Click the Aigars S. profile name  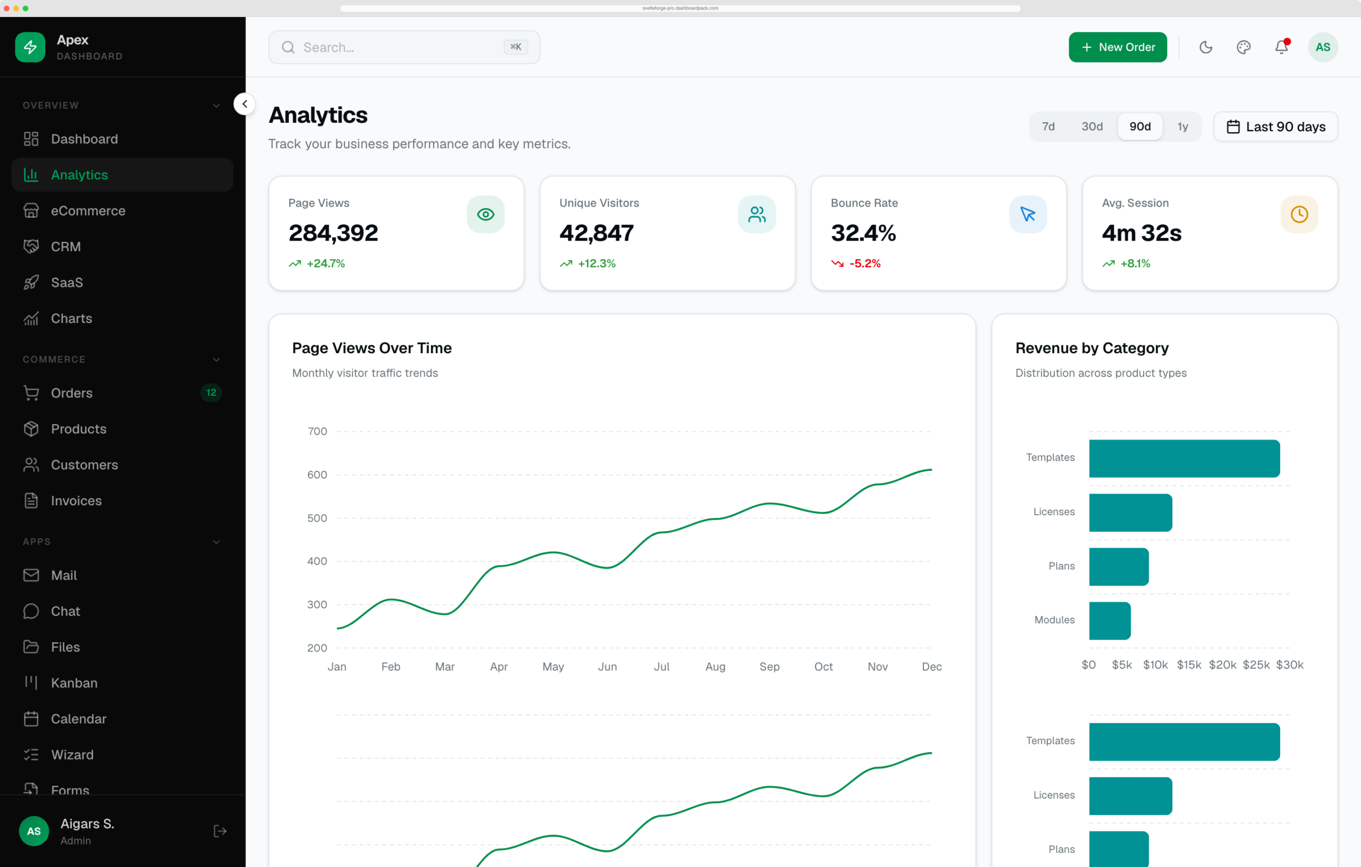88,823
